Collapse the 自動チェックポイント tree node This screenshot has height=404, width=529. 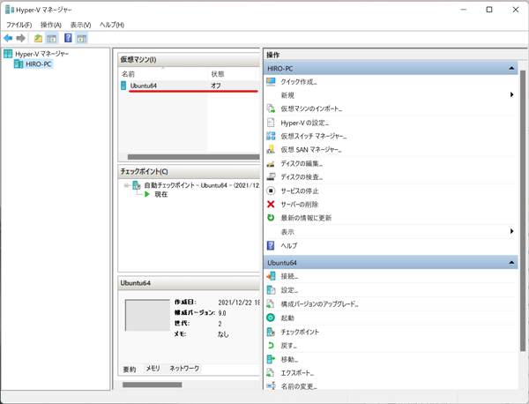126,185
